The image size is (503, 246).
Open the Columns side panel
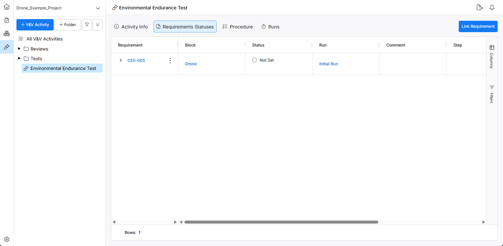(492, 56)
